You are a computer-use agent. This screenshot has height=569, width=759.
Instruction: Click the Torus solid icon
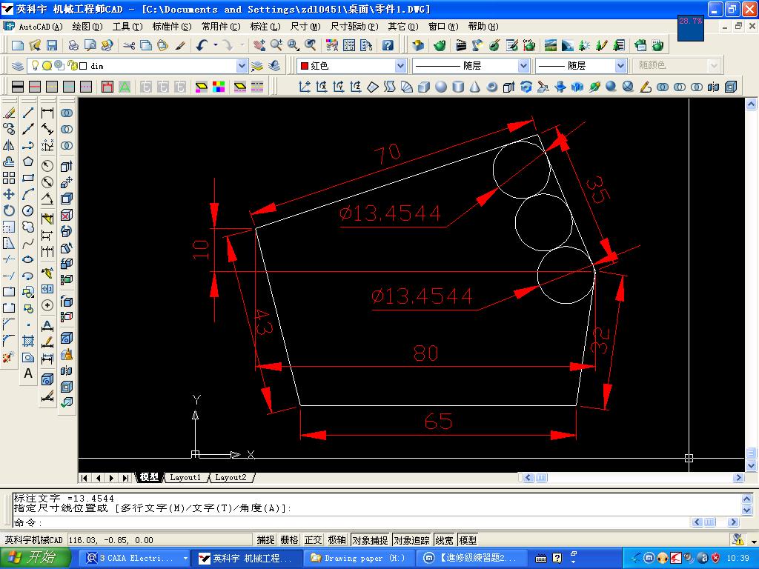tap(492, 87)
